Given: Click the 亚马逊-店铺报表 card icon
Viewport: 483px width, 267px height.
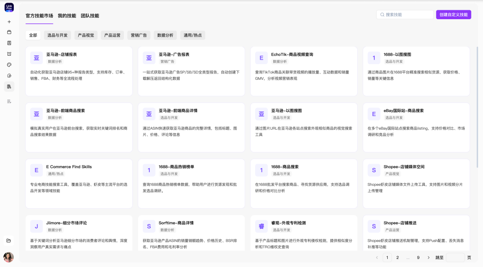Looking at the screenshot, I should pos(36,58).
